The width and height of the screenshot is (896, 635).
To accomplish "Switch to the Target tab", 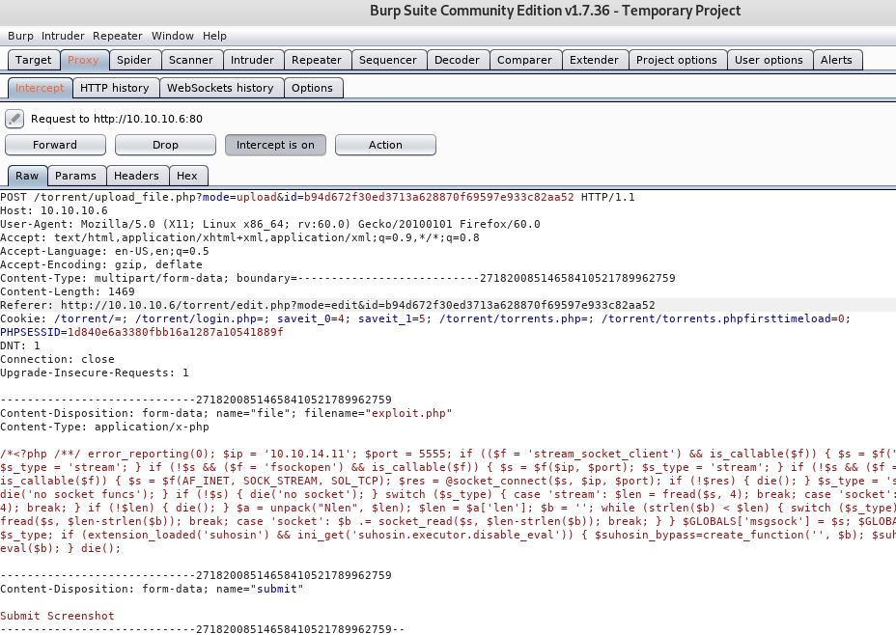I will (x=33, y=60).
